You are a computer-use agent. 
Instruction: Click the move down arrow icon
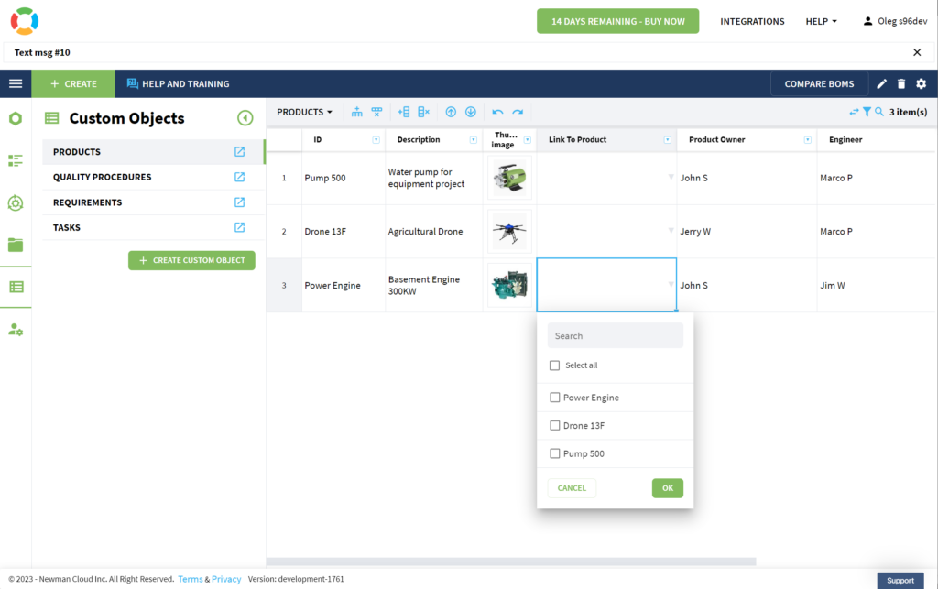[471, 112]
